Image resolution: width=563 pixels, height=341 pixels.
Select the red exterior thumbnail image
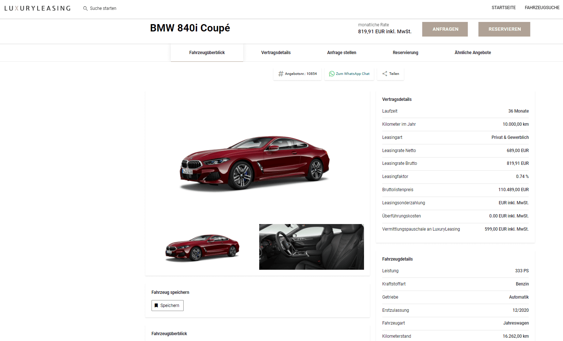click(202, 248)
